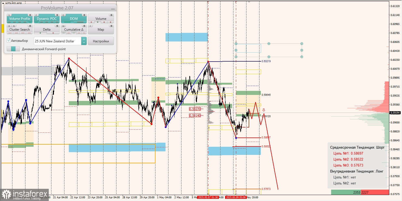Image resolution: width=402 pixels, height=201 pixels.
Task: Toggle the Volume Profile indicator
Action: coord(20,19)
